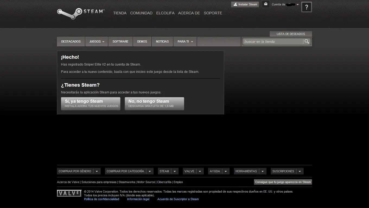Screen dimensions: 369x208
Task: Open Lista de deseados button
Action: [x=291, y=34]
